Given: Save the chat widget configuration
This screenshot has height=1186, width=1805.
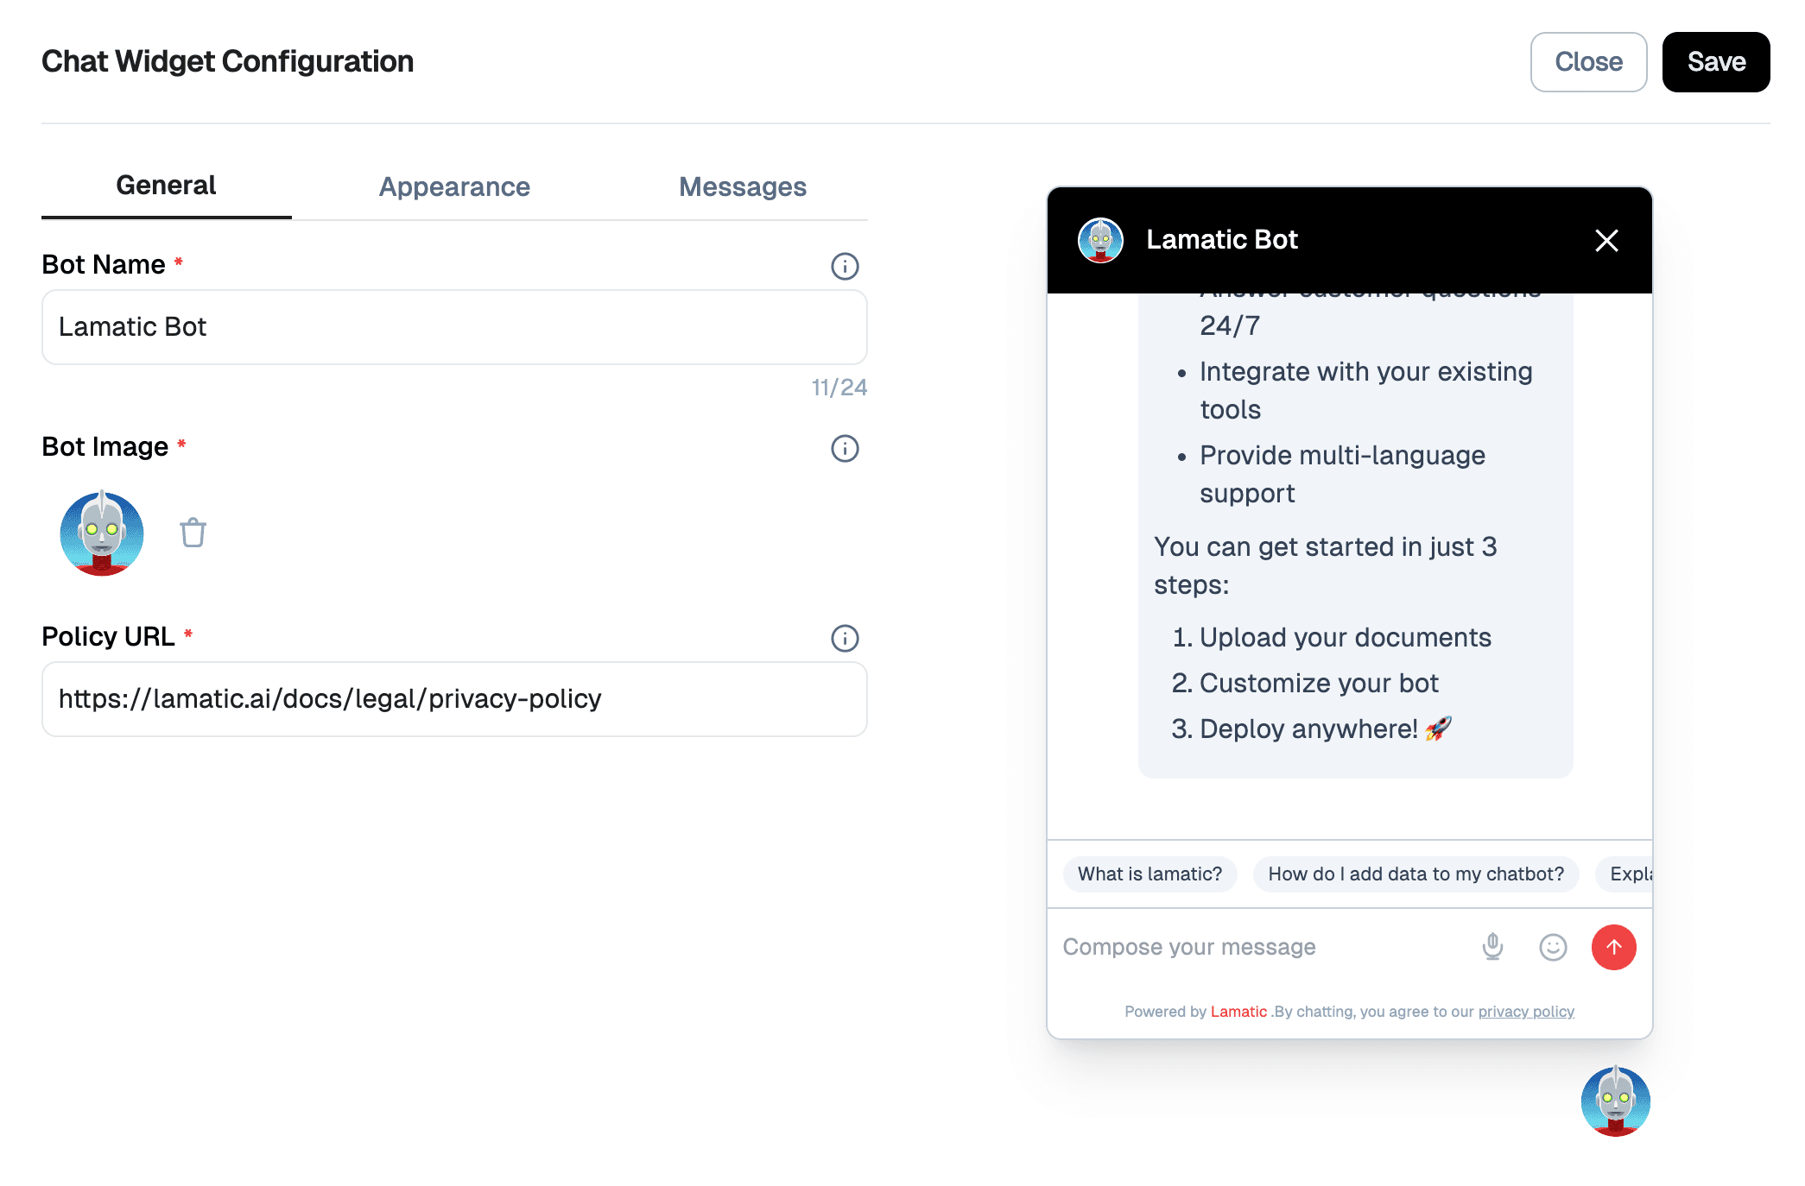Looking at the screenshot, I should click(x=1715, y=61).
